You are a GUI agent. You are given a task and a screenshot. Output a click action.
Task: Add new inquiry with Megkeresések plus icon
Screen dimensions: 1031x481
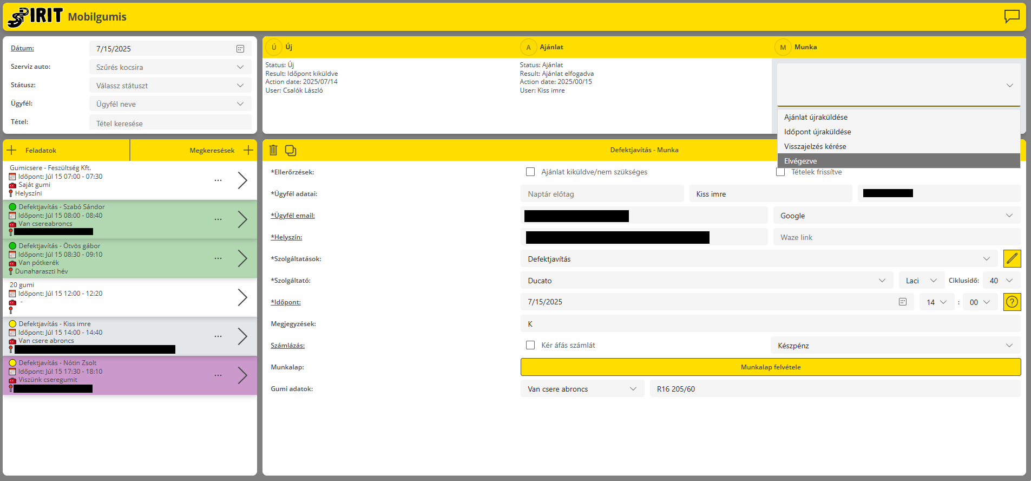pos(248,150)
